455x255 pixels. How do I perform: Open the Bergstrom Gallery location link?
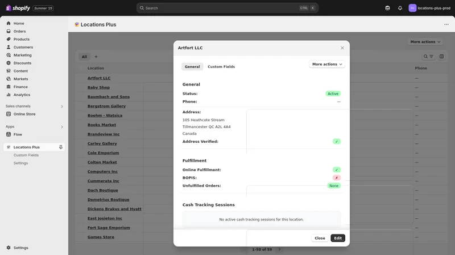click(x=106, y=106)
